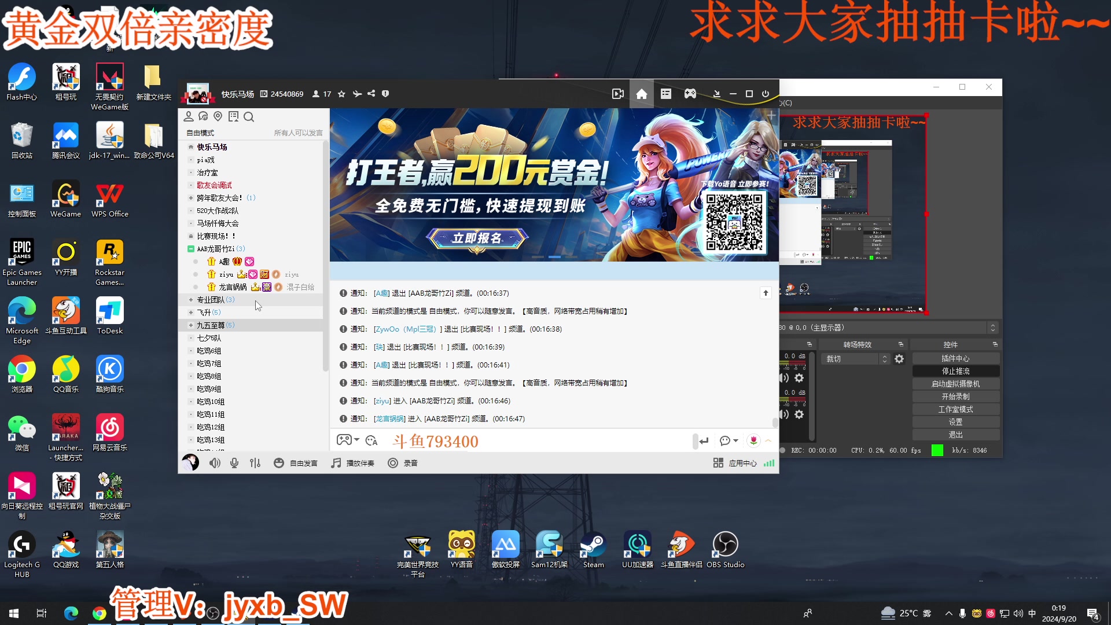1111x625 pixels.
Task: Expand the 专业团队 channel
Action: click(191, 300)
